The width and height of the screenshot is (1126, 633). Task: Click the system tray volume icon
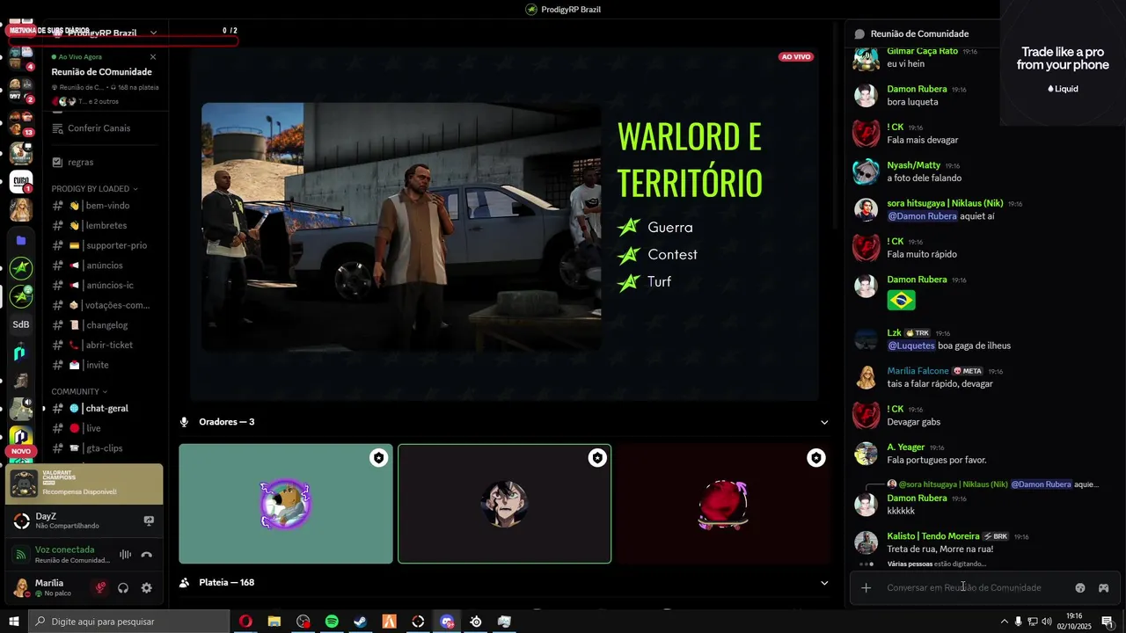pyautogui.click(x=1046, y=622)
